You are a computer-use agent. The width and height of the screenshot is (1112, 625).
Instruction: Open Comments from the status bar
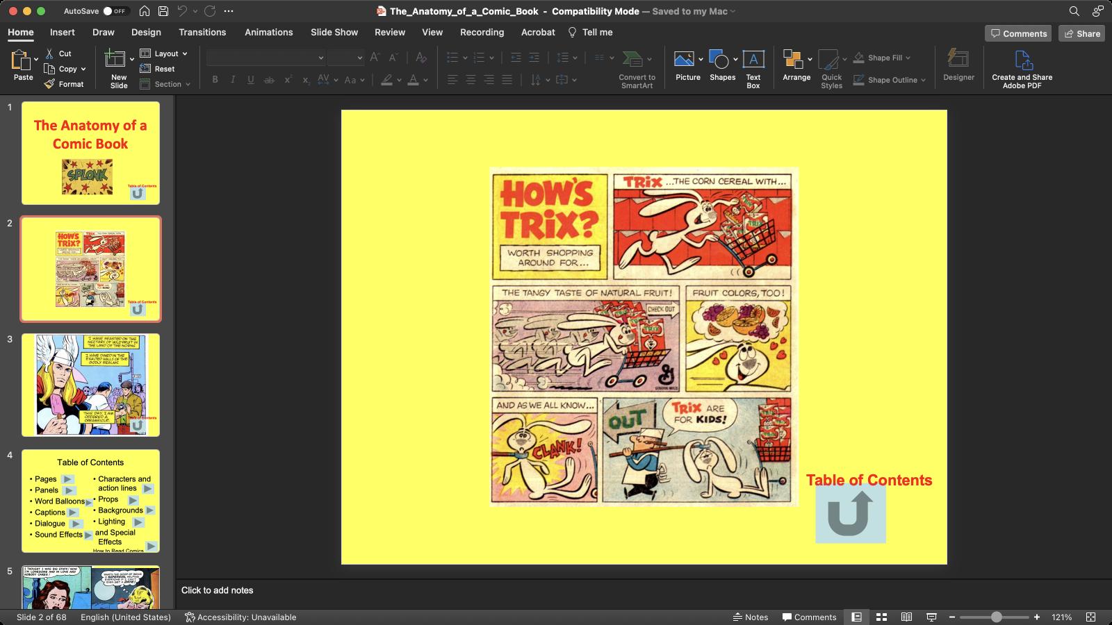coord(809,617)
